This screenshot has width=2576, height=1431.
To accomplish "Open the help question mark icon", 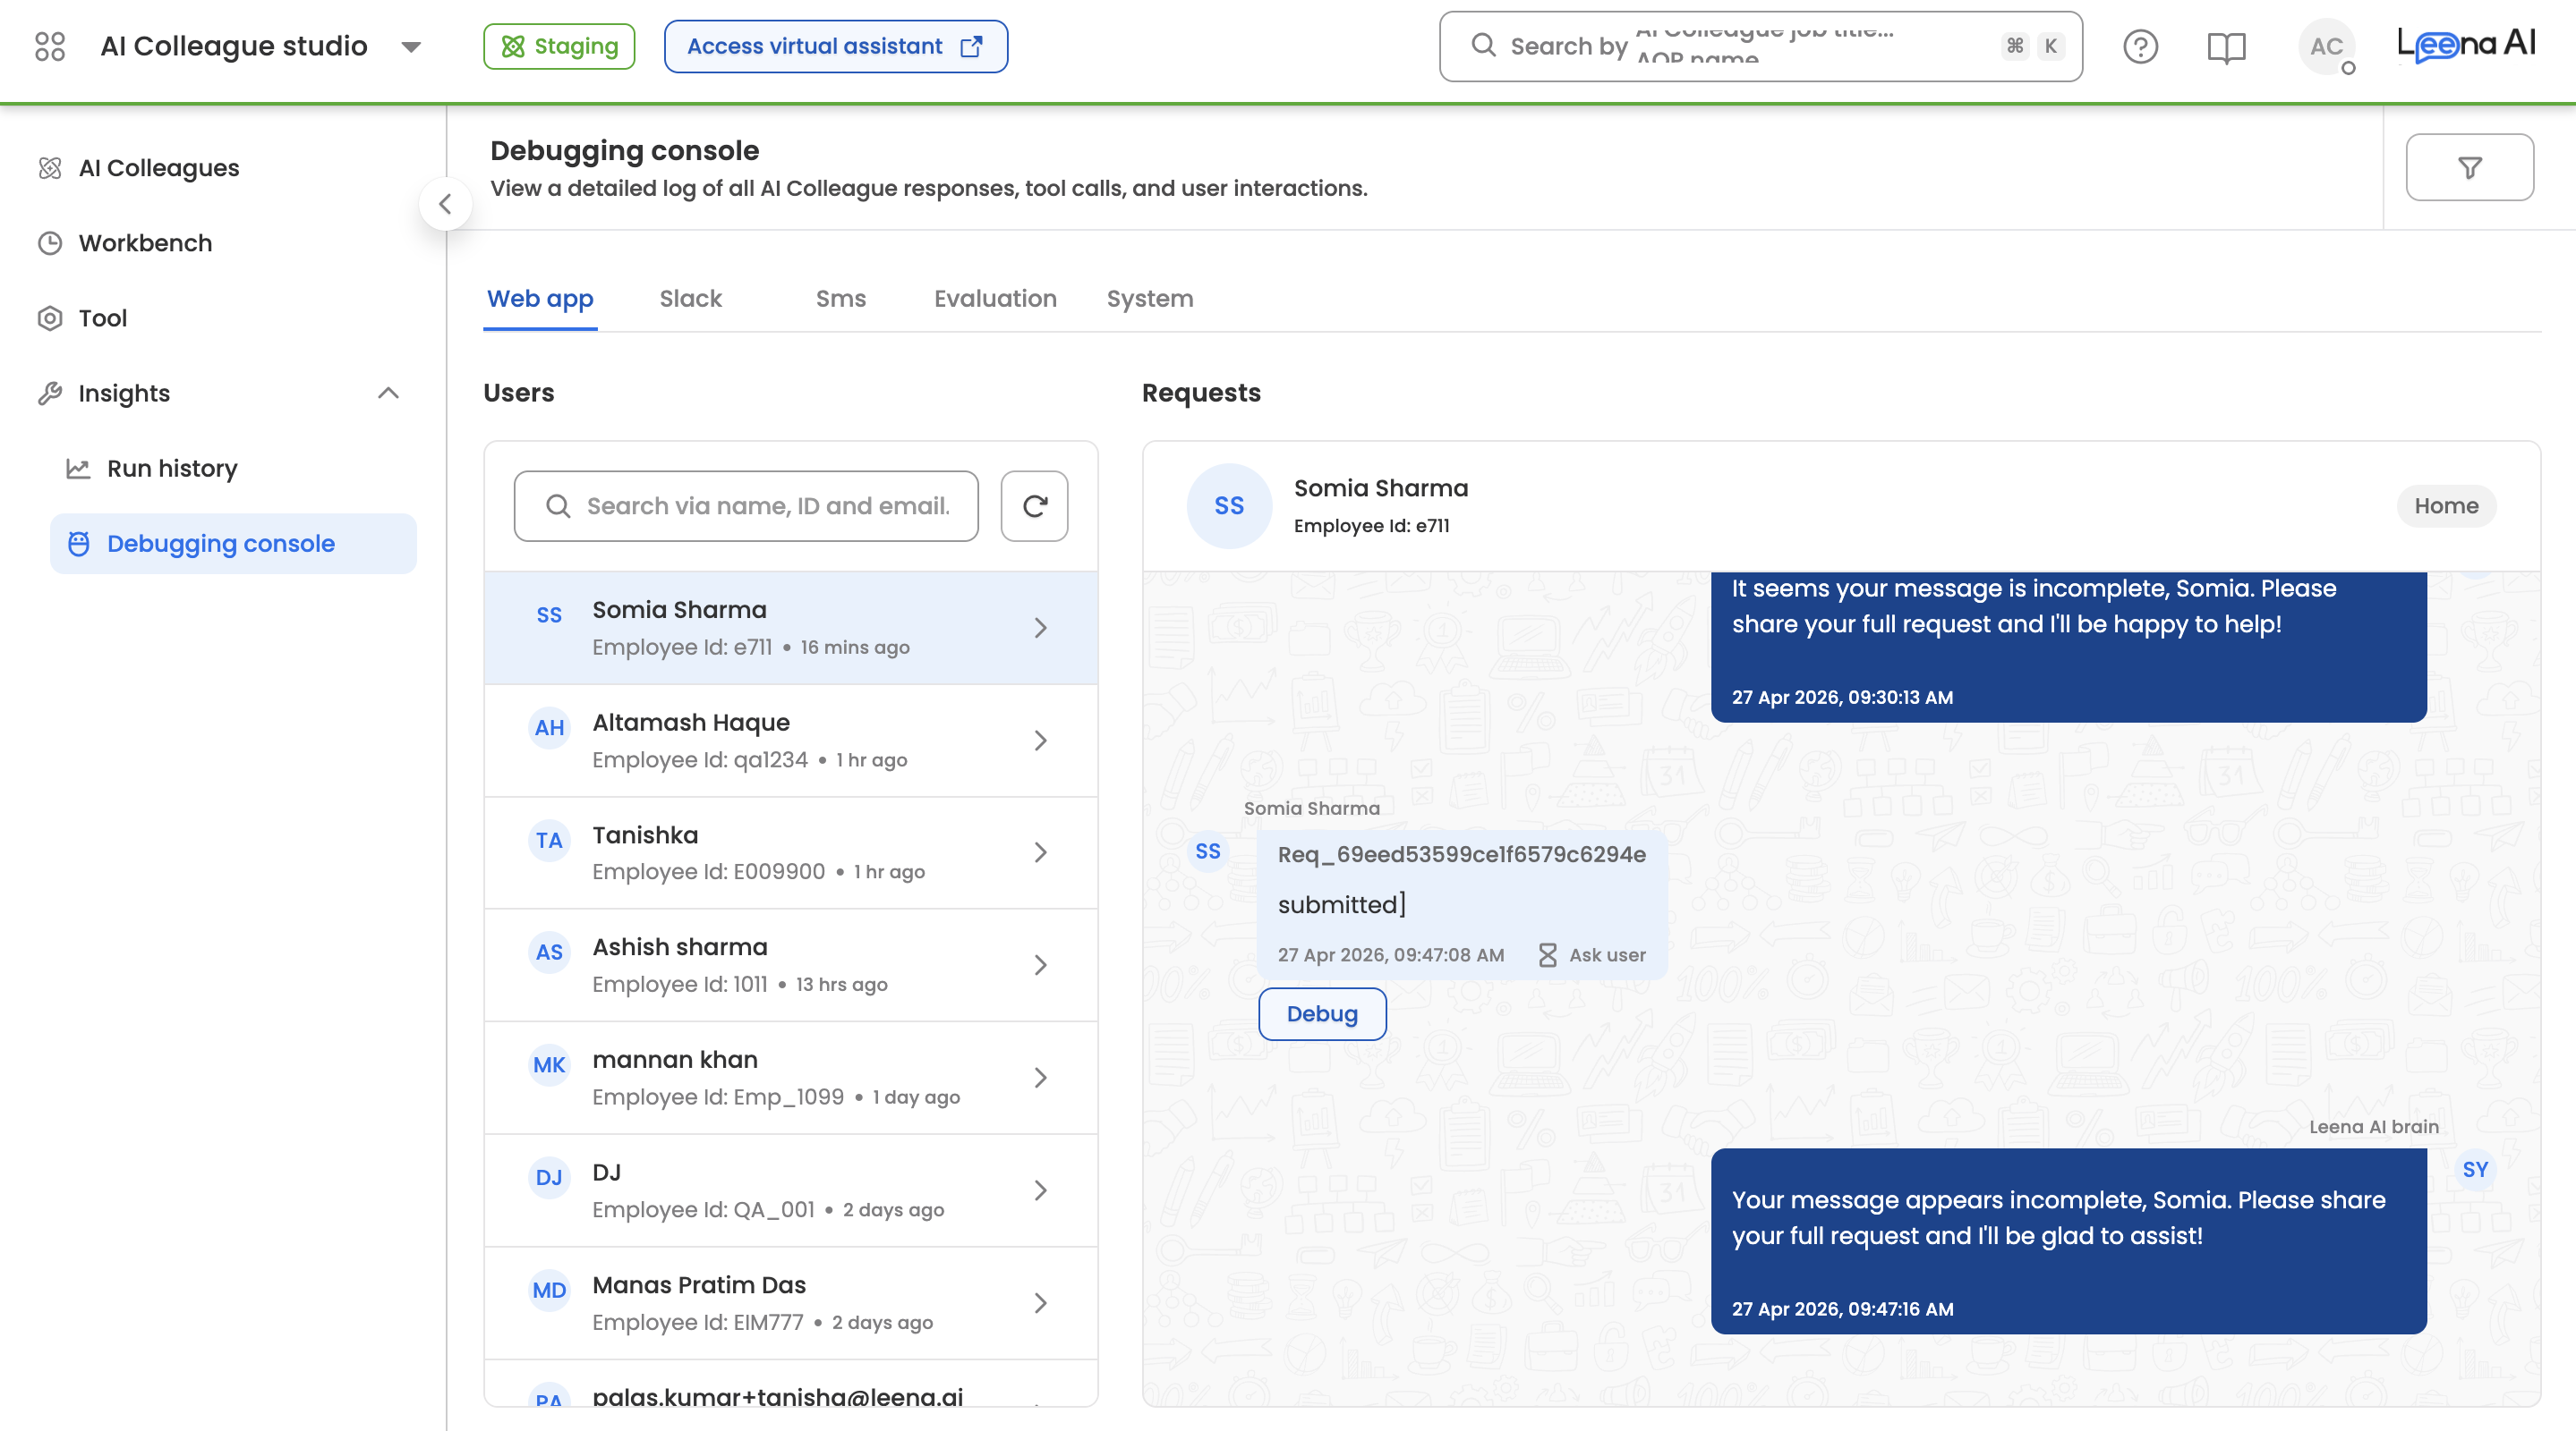I will (2140, 47).
